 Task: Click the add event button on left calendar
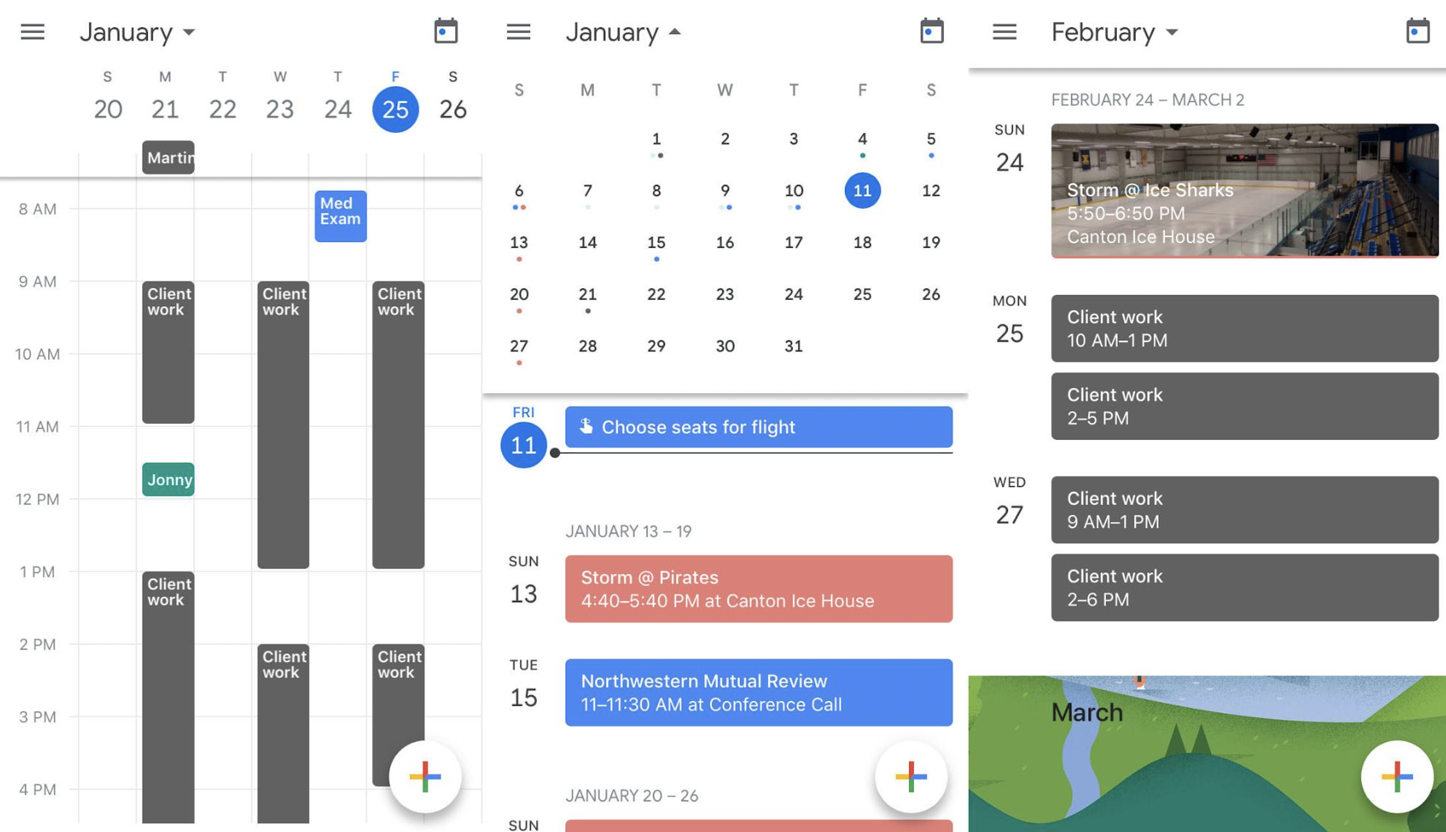[426, 775]
